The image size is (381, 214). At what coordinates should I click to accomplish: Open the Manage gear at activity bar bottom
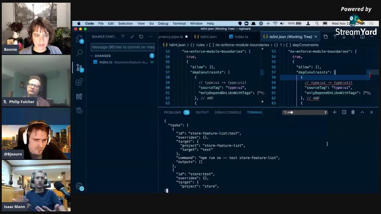79,186
